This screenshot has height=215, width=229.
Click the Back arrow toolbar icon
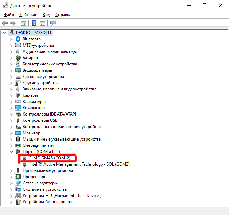click(x=5, y=23)
